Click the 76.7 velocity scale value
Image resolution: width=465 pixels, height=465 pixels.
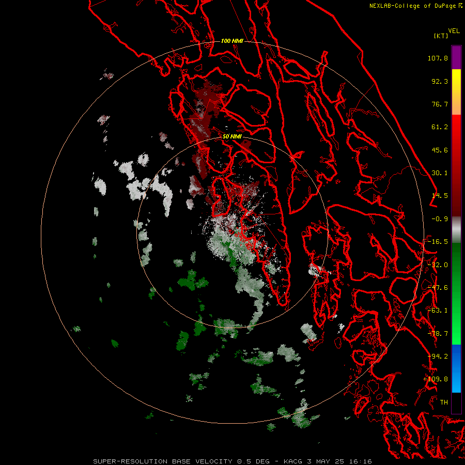click(440, 104)
